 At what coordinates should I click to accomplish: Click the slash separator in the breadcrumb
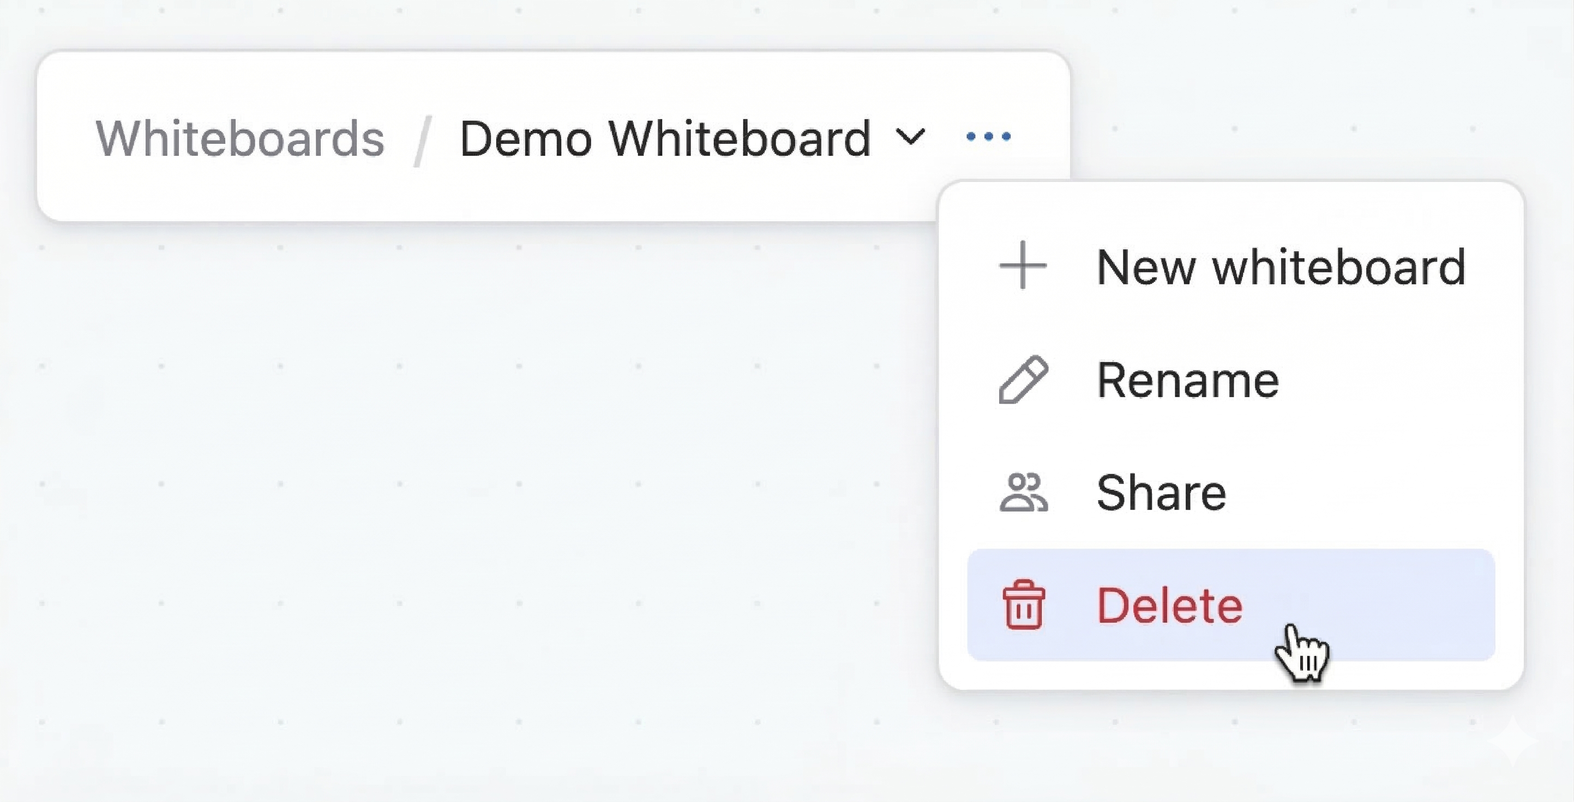(x=422, y=141)
